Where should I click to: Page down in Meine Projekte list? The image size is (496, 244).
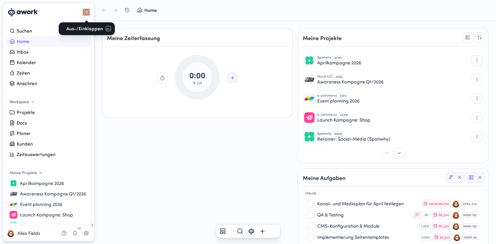[399, 153]
